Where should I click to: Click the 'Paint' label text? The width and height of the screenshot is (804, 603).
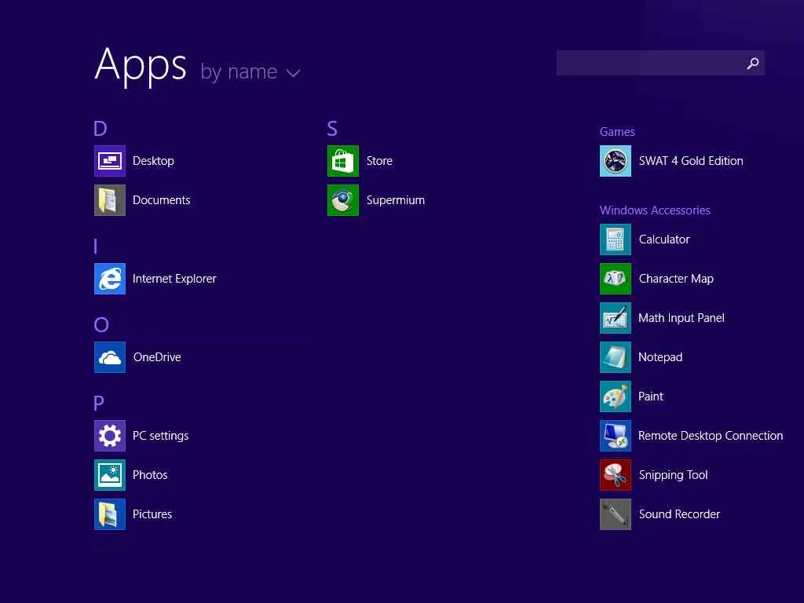(x=651, y=397)
